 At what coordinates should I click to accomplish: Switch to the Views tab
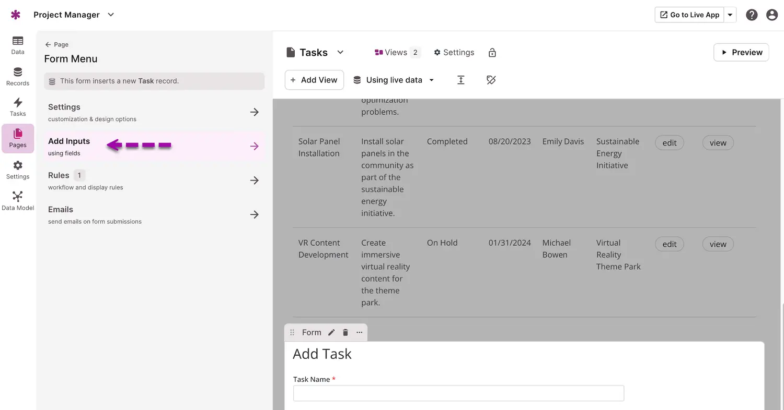396,52
